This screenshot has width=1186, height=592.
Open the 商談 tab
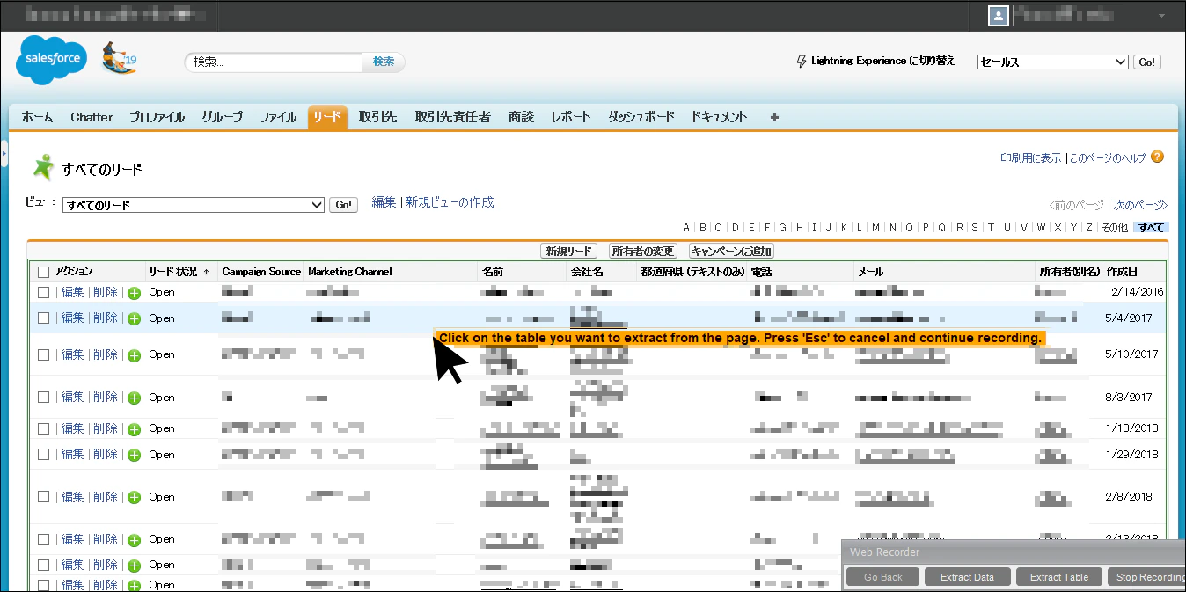tap(521, 117)
